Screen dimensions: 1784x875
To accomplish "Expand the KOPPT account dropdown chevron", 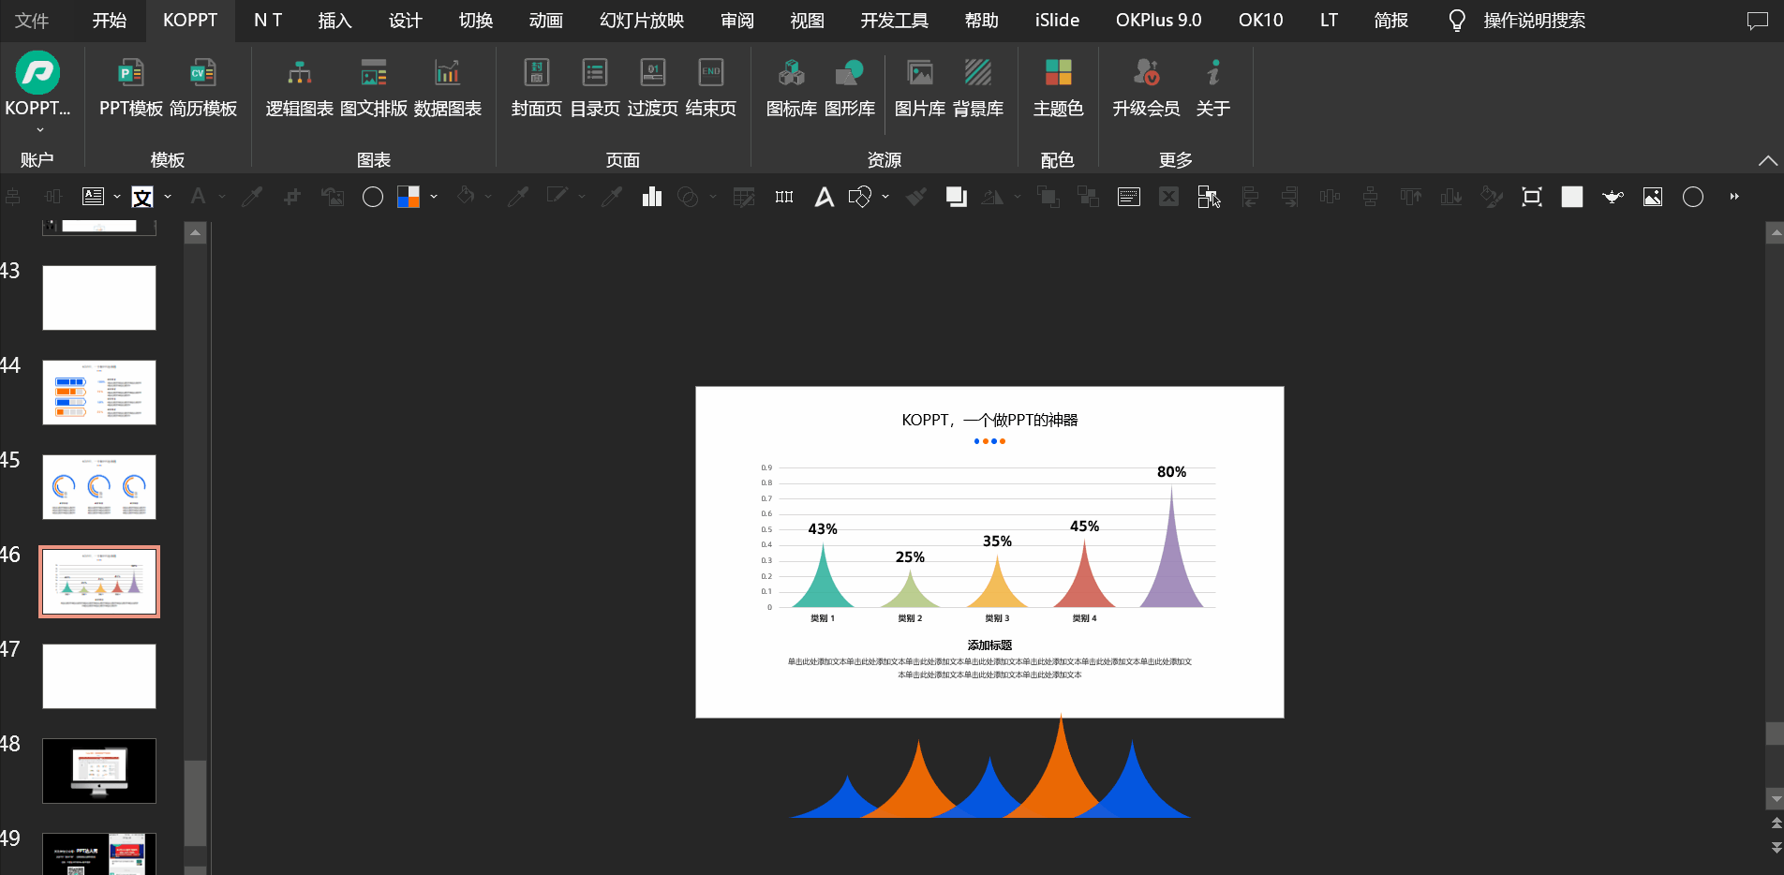I will [x=40, y=130].
